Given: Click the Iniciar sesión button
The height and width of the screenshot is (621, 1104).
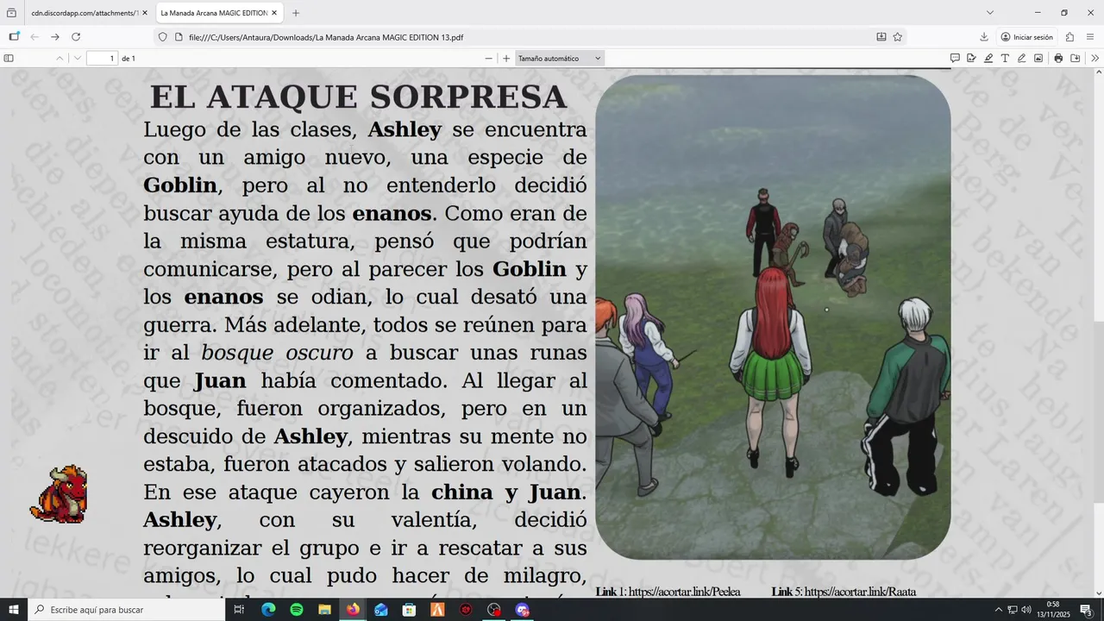Looking at the screenshot, I should (1026, 37).
